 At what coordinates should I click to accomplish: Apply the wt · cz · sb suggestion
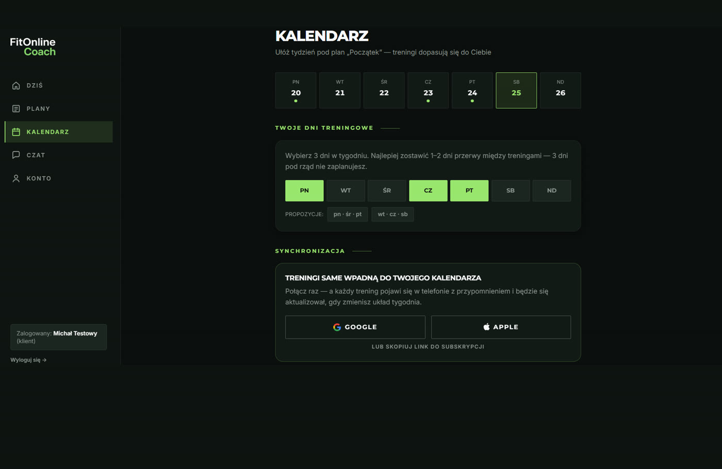(392, 214)
